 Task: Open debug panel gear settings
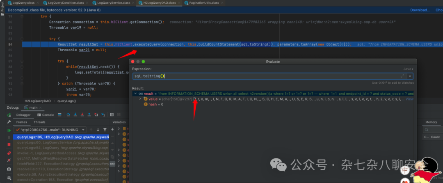point(9,178)
